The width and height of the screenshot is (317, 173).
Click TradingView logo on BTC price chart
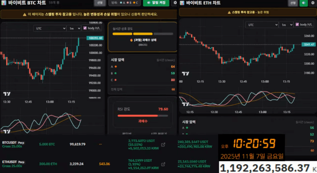[x=7, y=94]
